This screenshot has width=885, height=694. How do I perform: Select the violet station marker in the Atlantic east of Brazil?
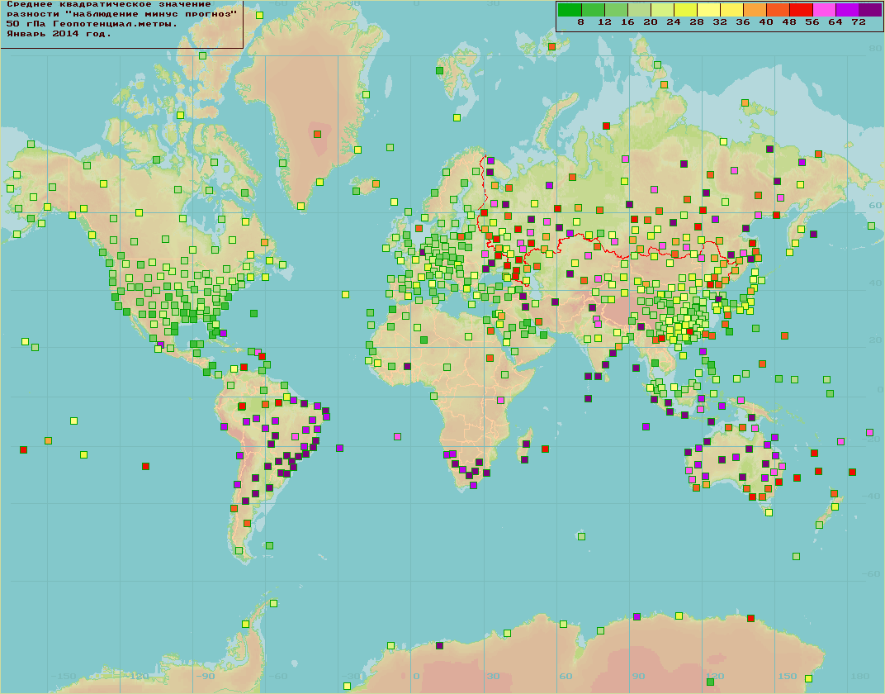click(339, 449)
